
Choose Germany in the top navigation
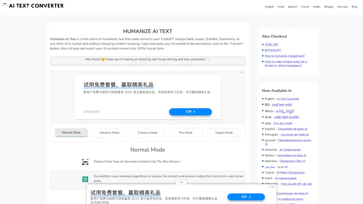[x=343, y=7]
